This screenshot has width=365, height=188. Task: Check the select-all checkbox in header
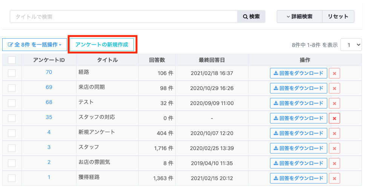(x=12, y=60)
